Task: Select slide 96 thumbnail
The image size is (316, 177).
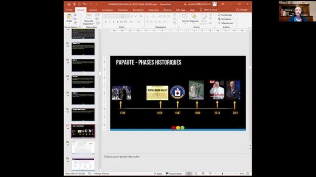Action: [83, 115]
